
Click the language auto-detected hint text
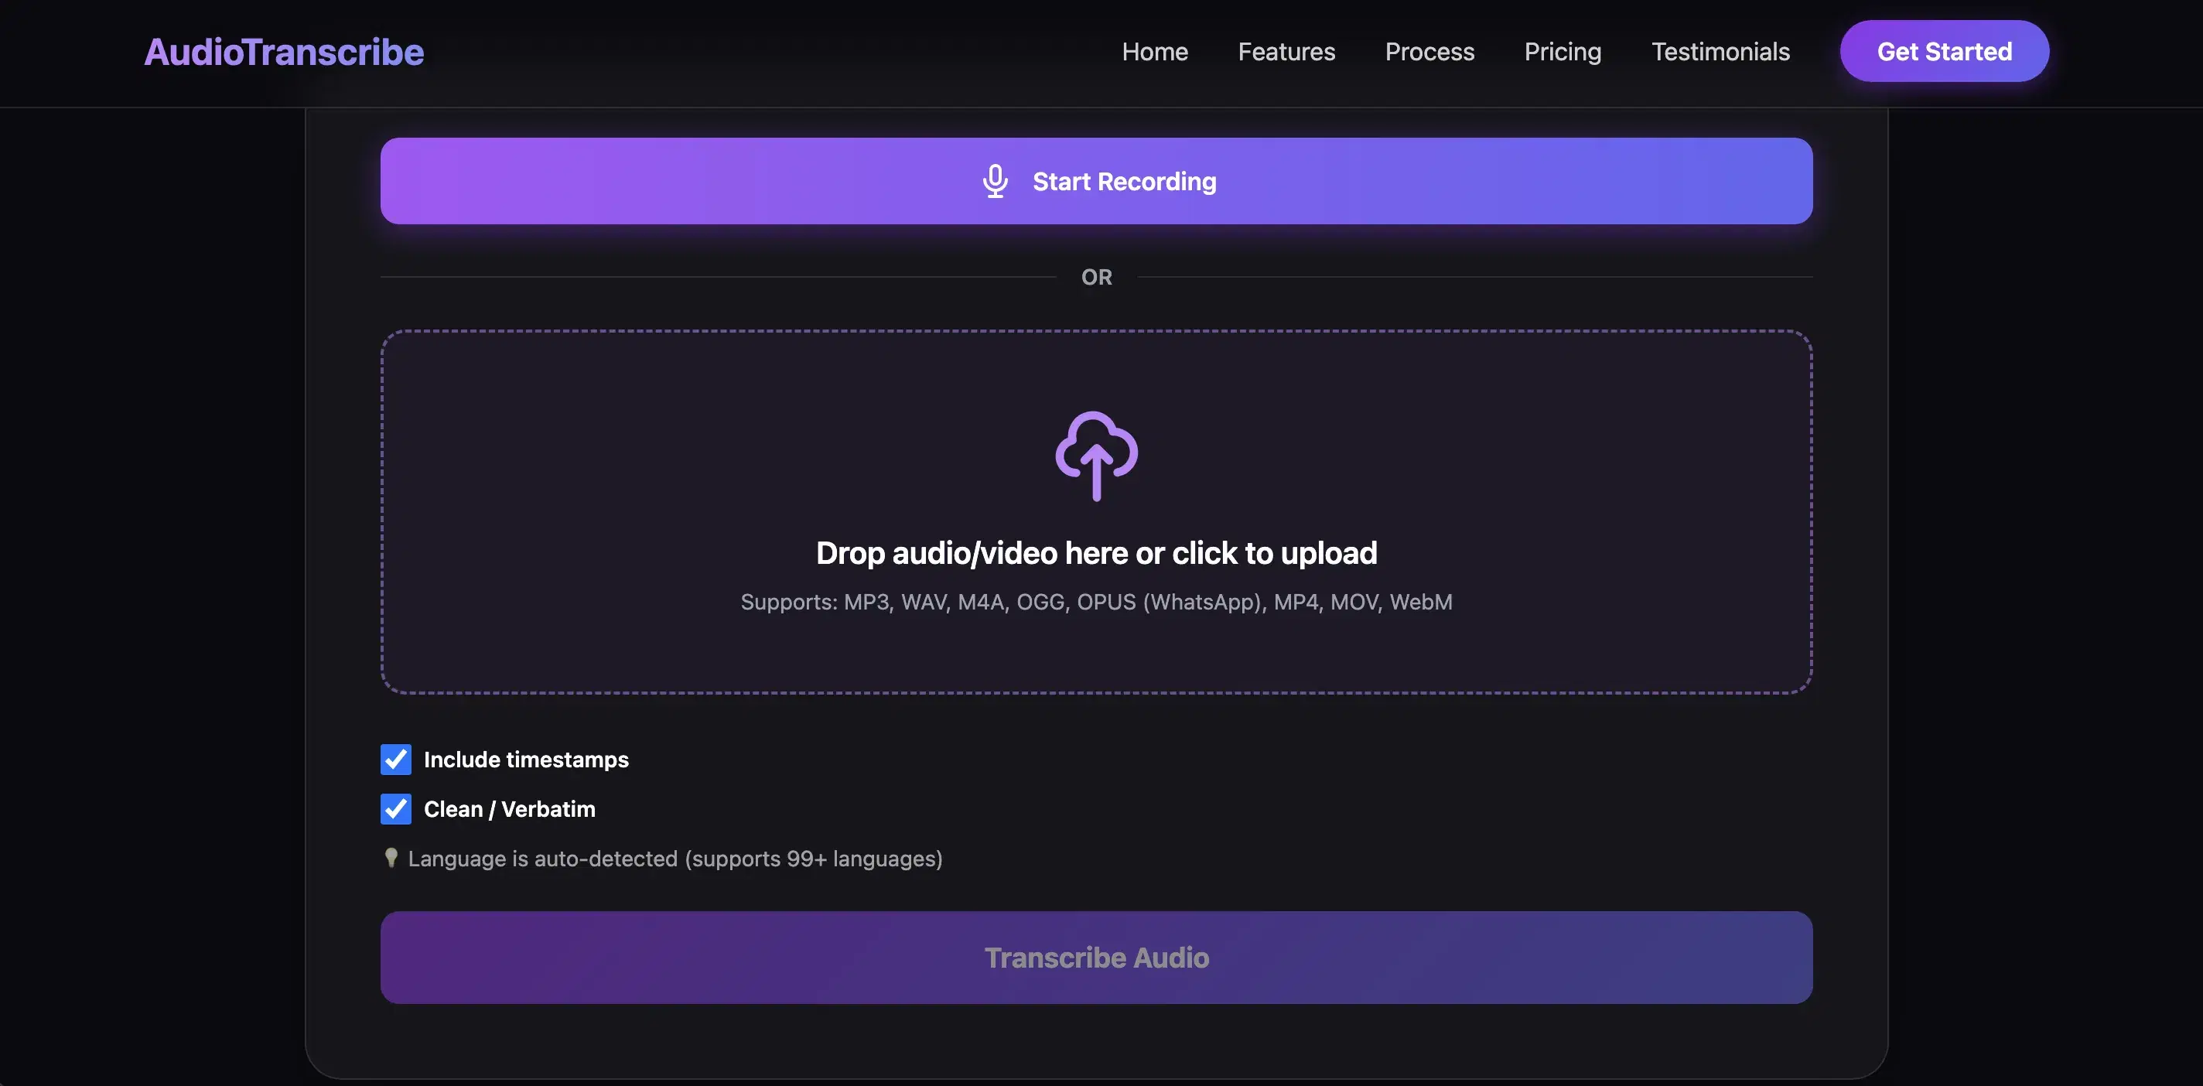coord(675,859)
